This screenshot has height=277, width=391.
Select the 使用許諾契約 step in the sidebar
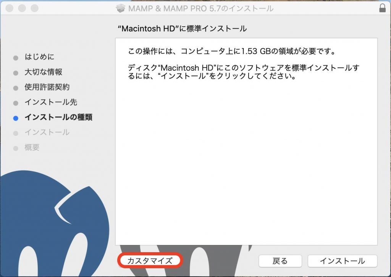tap(47, 87)
